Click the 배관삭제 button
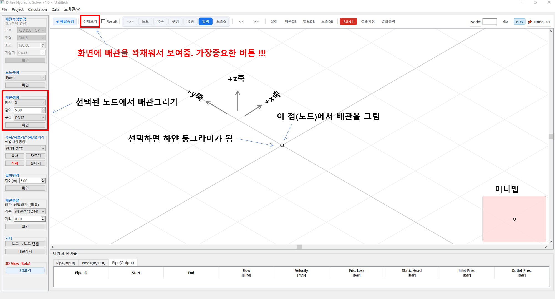 coord(25,251)
